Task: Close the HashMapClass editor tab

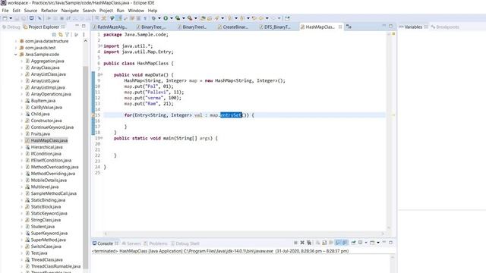Action: point(340,27)
